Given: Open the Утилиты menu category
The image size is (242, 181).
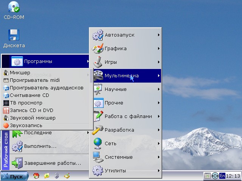Looking at the screenshot, I should (x=126, y=170).
